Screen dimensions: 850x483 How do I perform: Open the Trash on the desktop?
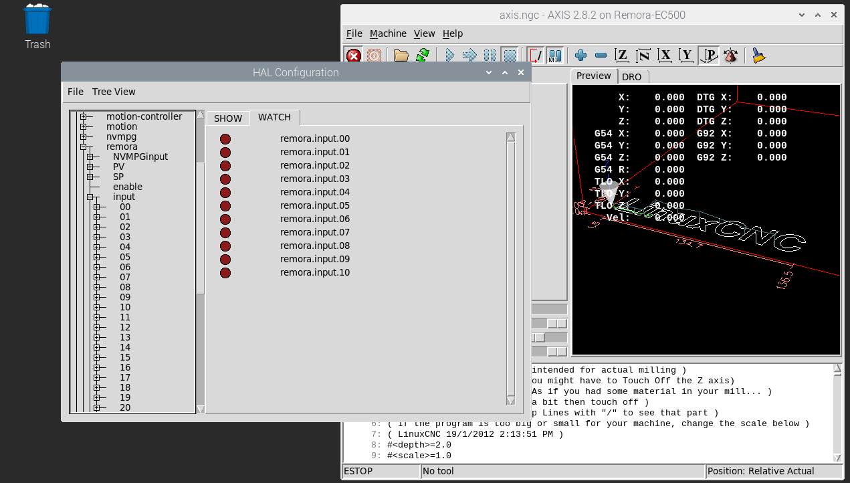coord(37,27)
